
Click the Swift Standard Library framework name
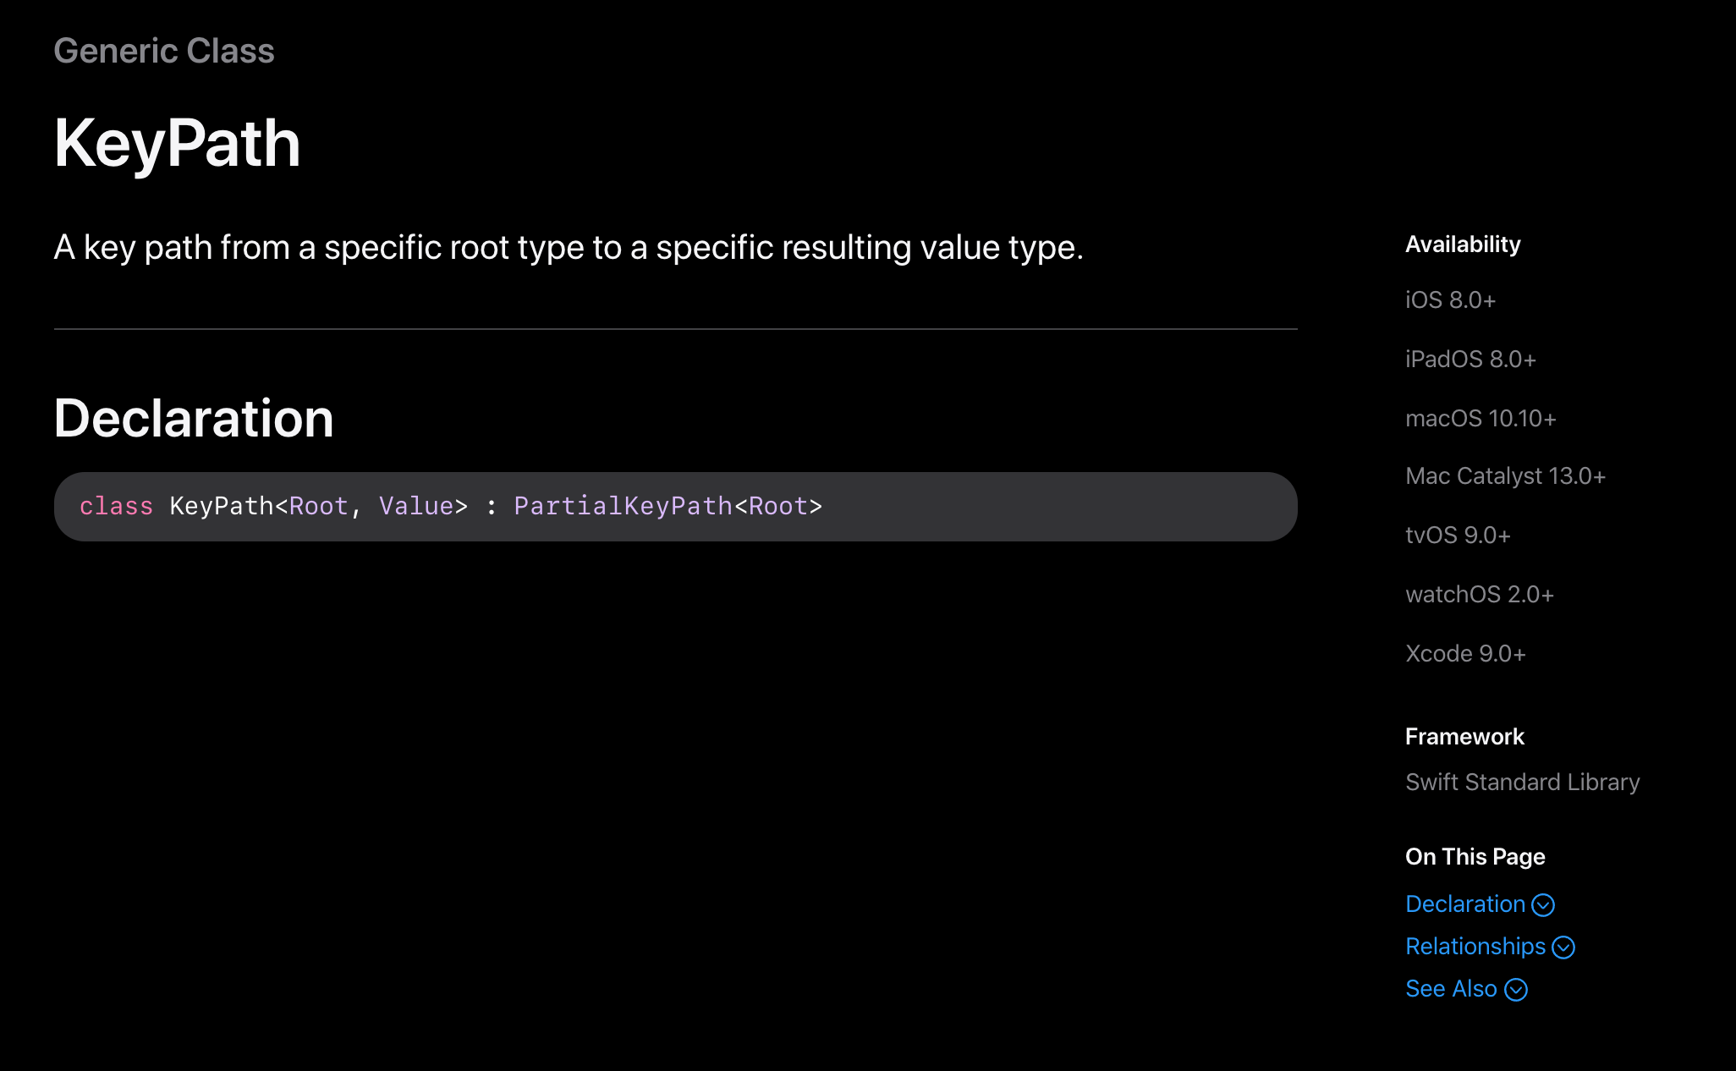click(1522, 782)
